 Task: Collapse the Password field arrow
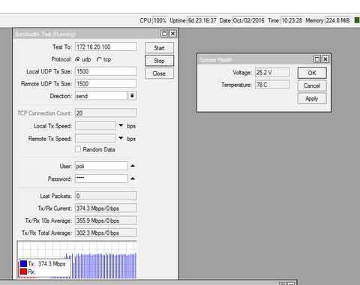point(133,178)
